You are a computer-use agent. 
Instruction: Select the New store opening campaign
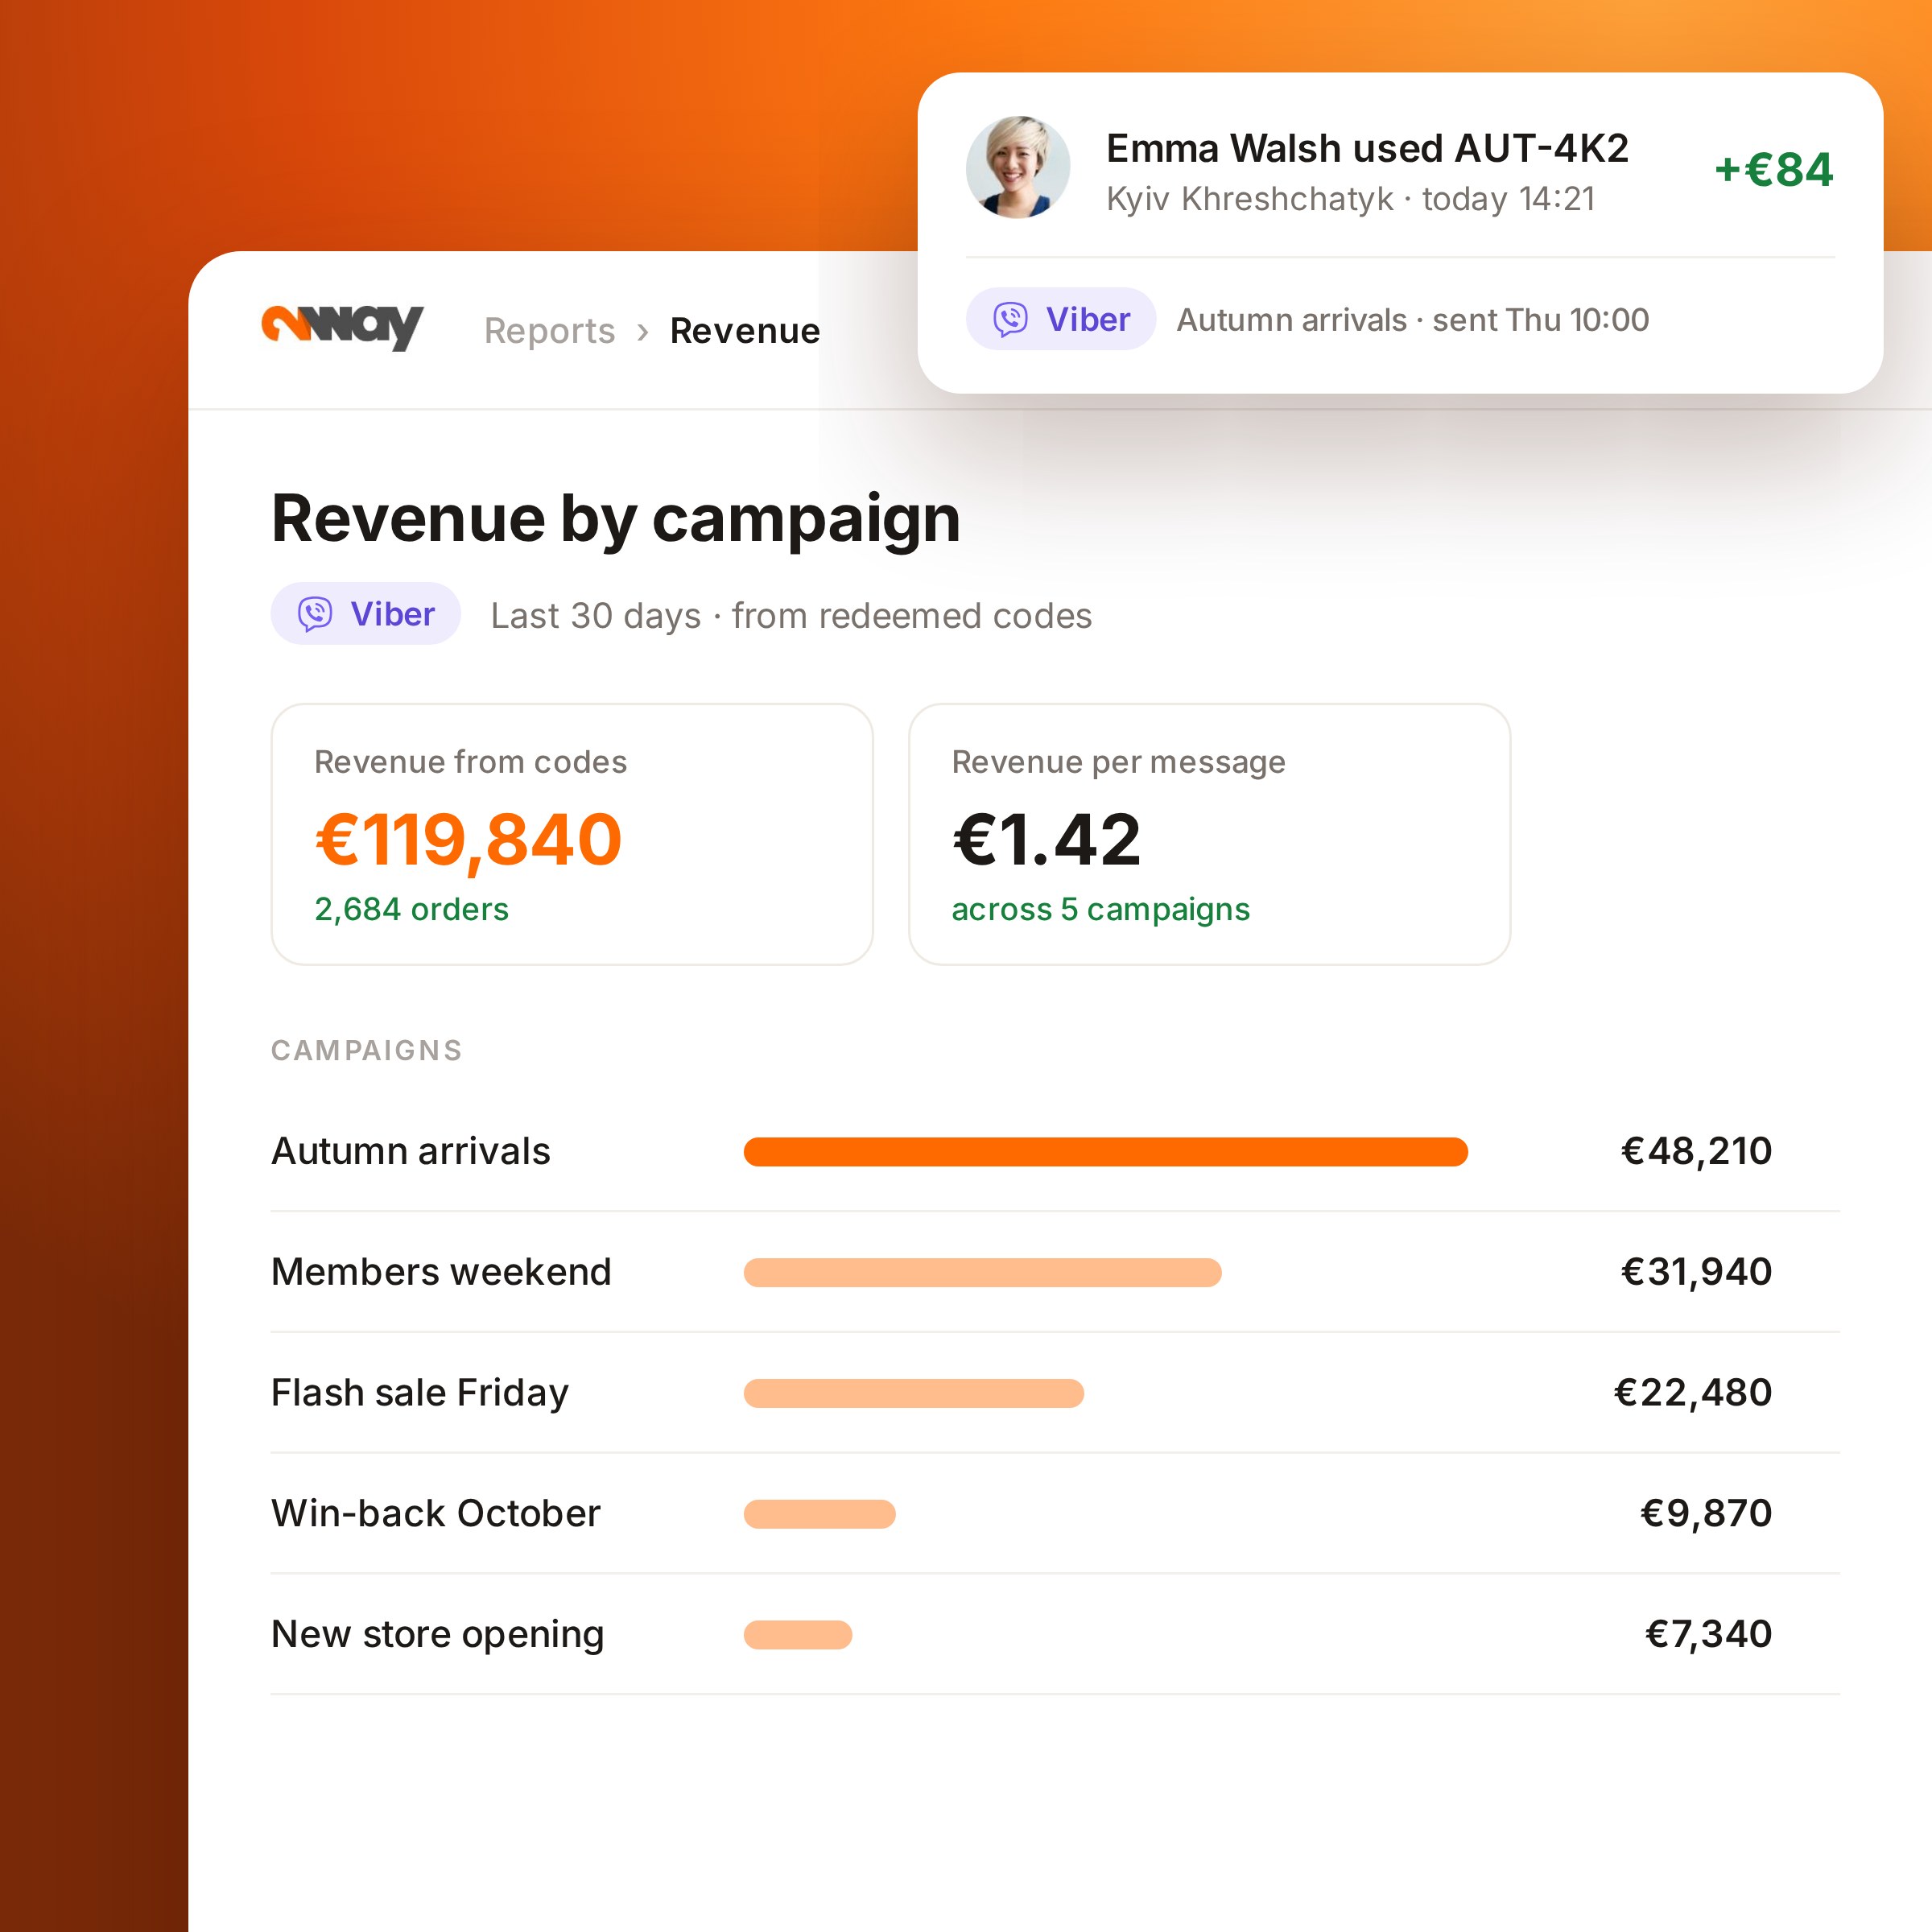coord(1055,1635)
